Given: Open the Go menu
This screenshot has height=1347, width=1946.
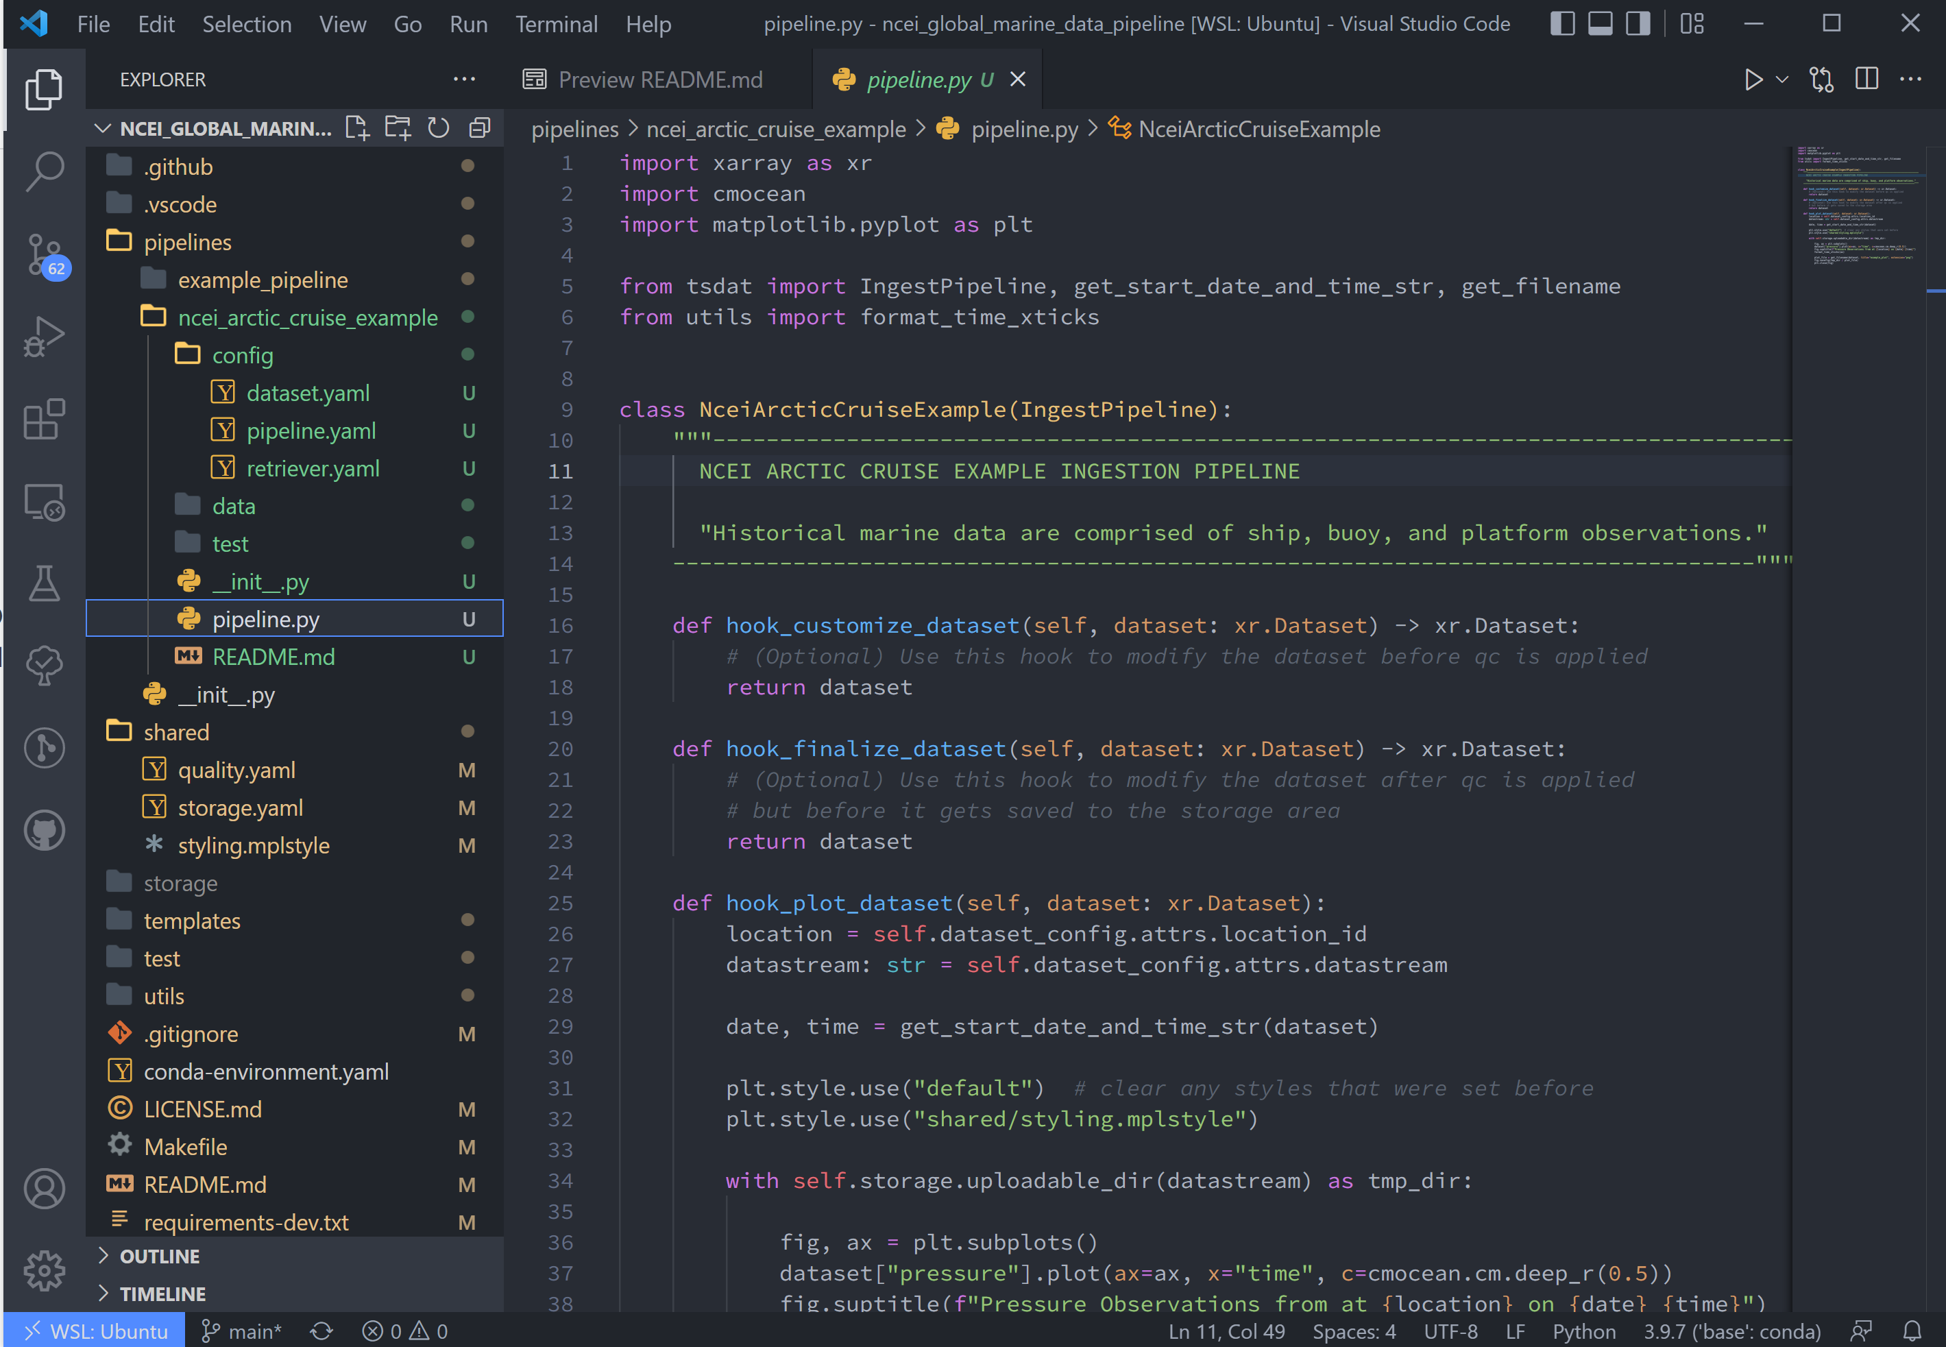Looking at the screenshot, I should pyautogui.click(x=408, y=23).
